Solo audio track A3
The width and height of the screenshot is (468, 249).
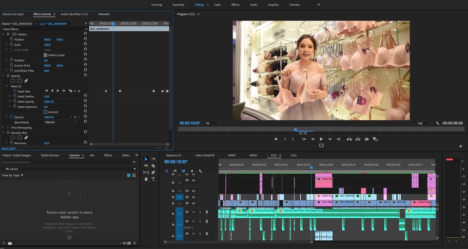click(200, 221)
